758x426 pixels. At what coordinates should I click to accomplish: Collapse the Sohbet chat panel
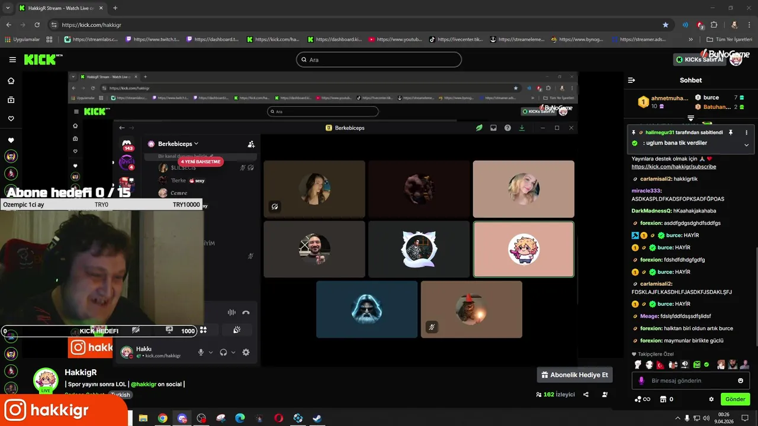click(631, 80)
